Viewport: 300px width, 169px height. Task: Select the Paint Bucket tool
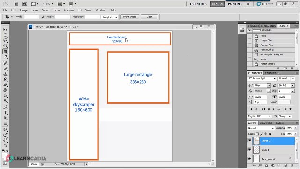click(5, 90)
